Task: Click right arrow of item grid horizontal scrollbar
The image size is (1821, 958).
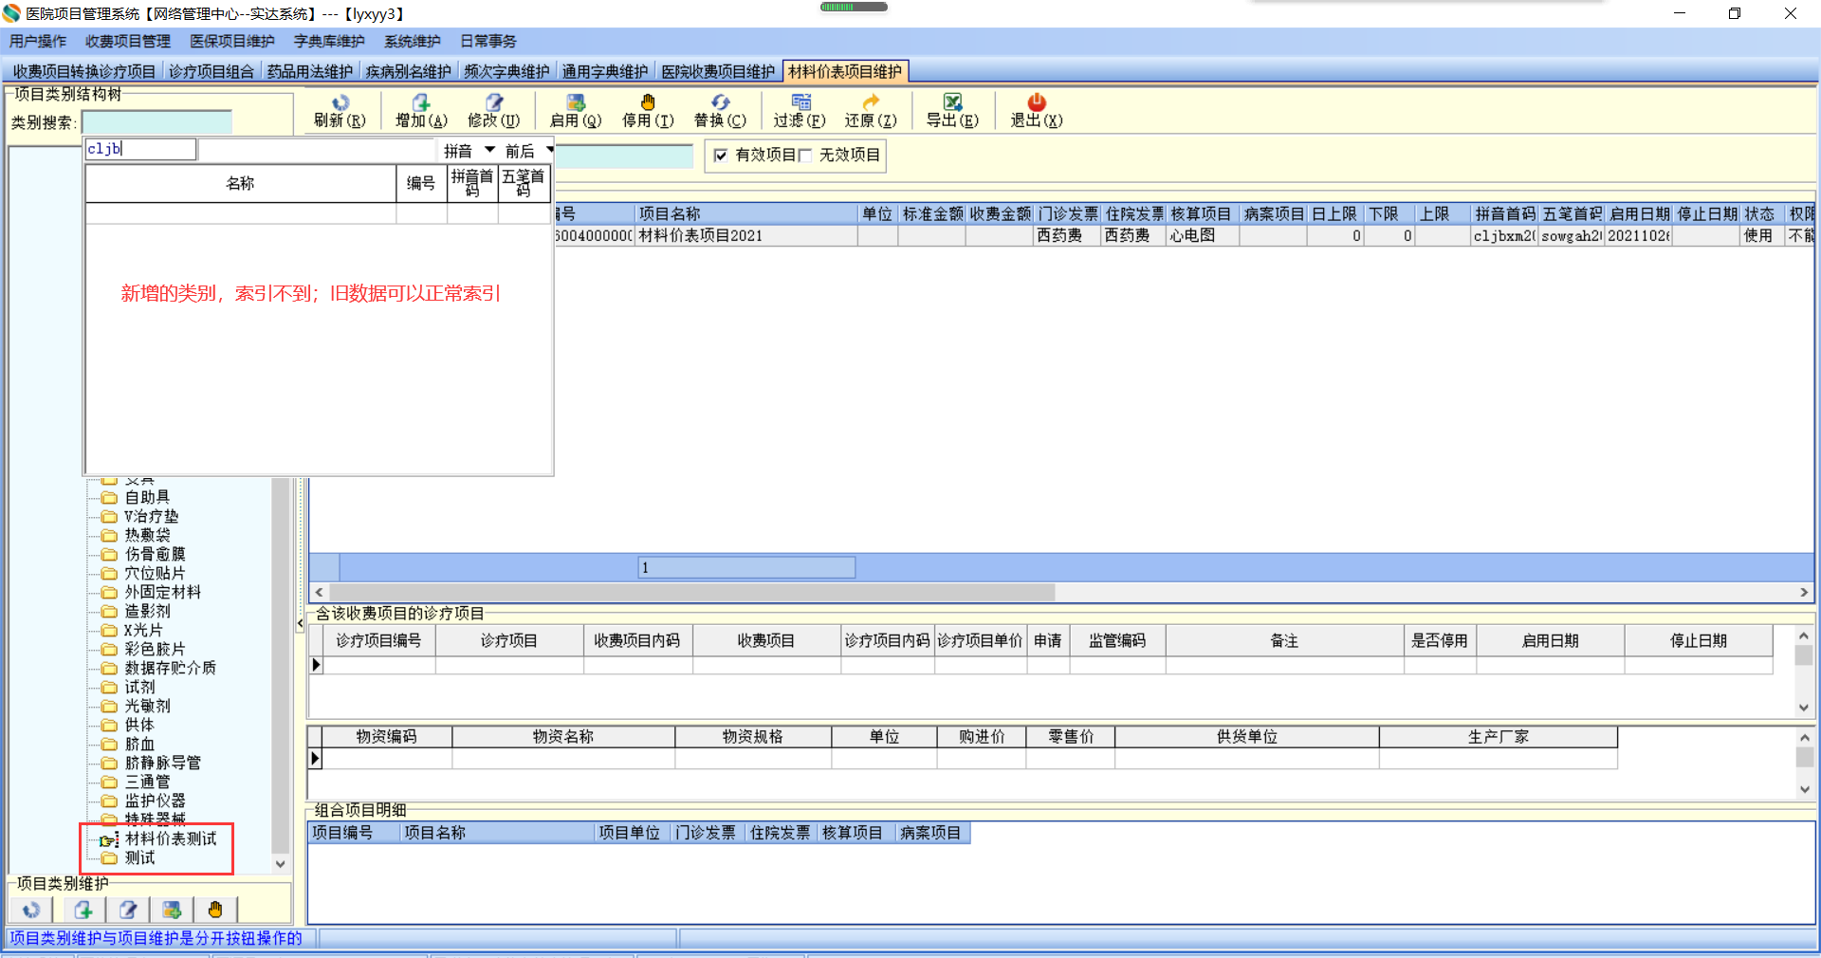Action: [1804, 592]
